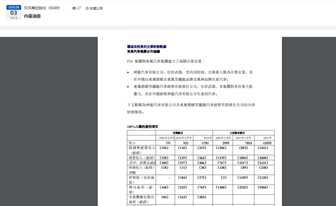Click the 本集團應佔期內溢利 row label
This screenshot has width=336, height=206.
coord(142,199)
